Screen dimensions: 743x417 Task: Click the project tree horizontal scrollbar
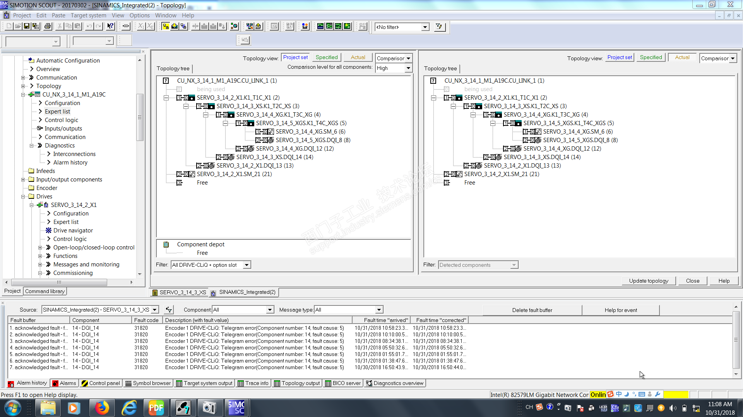(59, 283)
